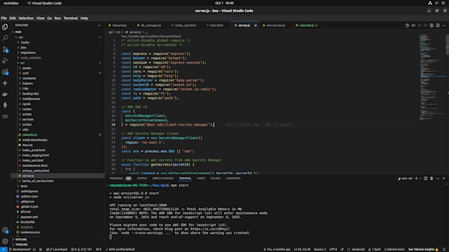Click the open timeline history icon in editor toolbar
The width and height of the screenshot is (449, 252).
pyautogui.click(x=407, y=26)
